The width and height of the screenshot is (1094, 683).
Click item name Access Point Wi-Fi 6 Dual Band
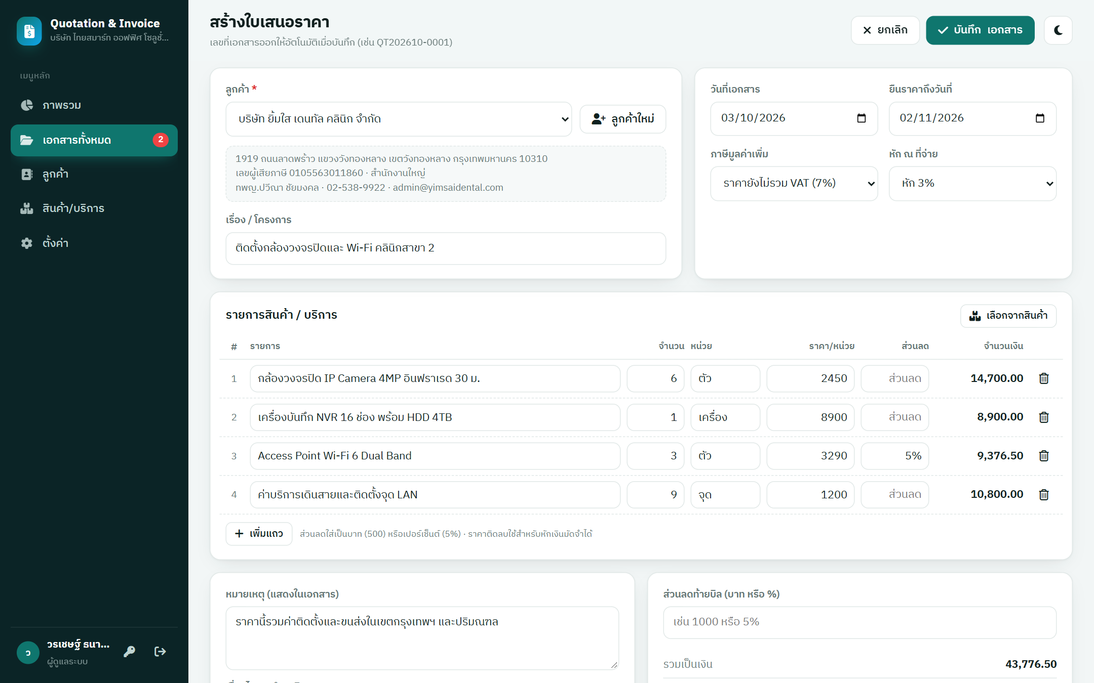click(x=435, y=456)
